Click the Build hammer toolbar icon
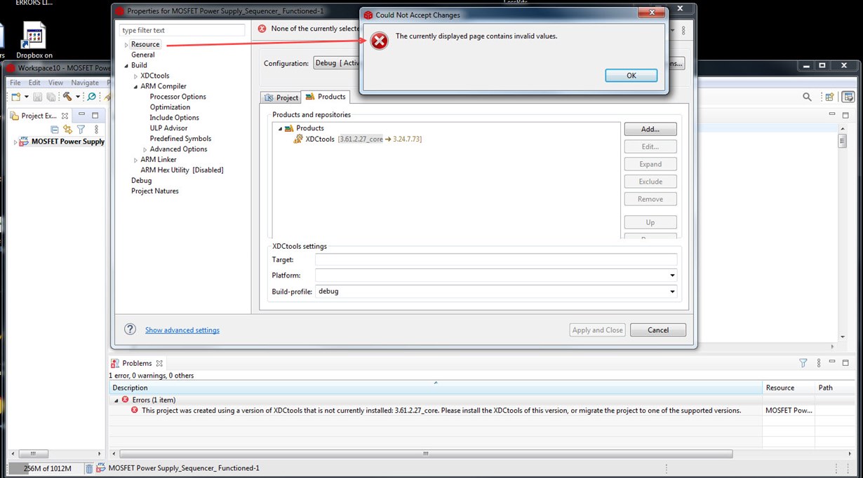 [x=67, y=97]
